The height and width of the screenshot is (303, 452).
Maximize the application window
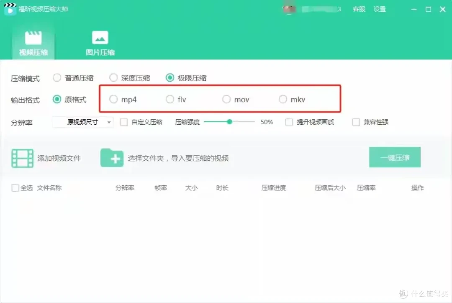tap(429, 9)
